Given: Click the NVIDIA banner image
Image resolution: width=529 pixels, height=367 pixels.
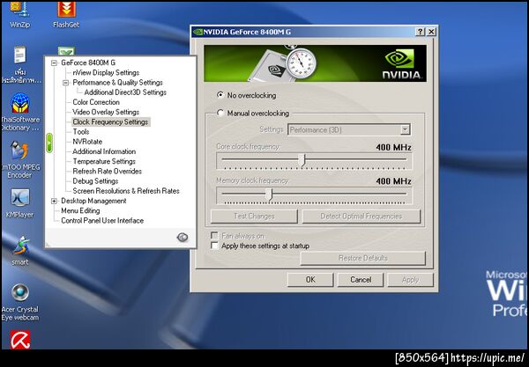Looking at the screenshot, I should click(x=315, y=63).
